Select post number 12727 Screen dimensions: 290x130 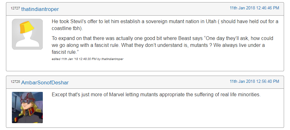click(x=15, y=8)
